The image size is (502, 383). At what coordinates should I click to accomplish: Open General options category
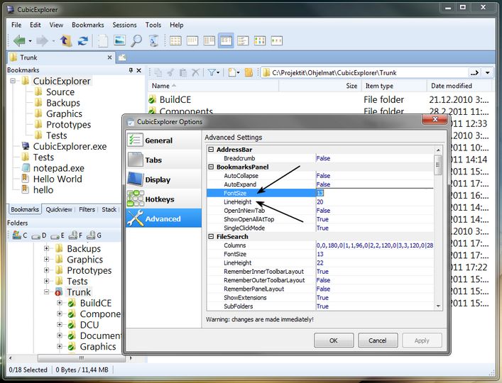163,140
